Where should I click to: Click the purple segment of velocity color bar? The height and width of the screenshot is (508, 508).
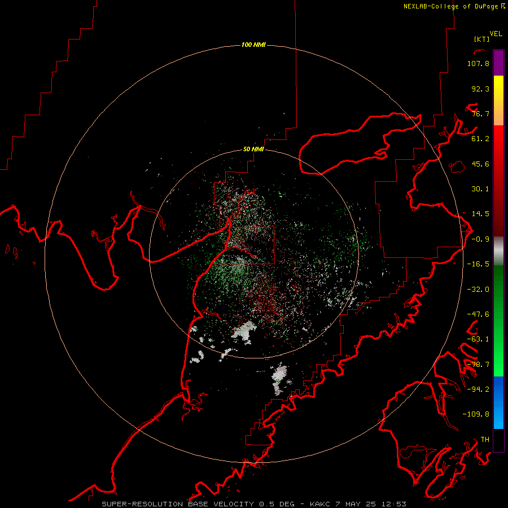pyautogui.click(x=498, y=63)
